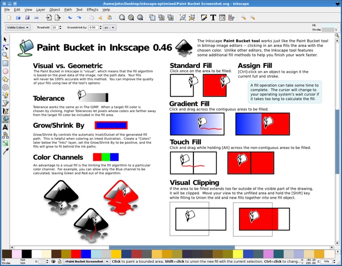Select the Pen Bezier tool
Screen dimensions: 342x266
5,103
